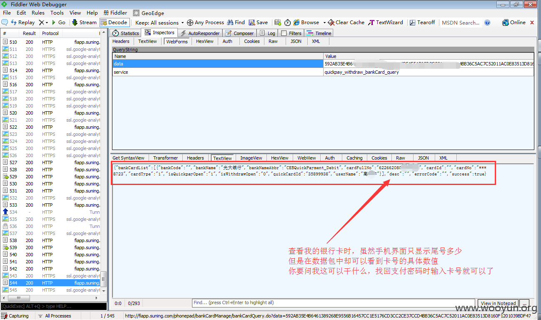
Task: Open the File menu
Action: click(7, 13)
